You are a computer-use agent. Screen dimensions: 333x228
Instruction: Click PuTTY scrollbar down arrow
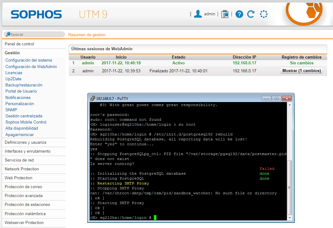tap(290, 218)
